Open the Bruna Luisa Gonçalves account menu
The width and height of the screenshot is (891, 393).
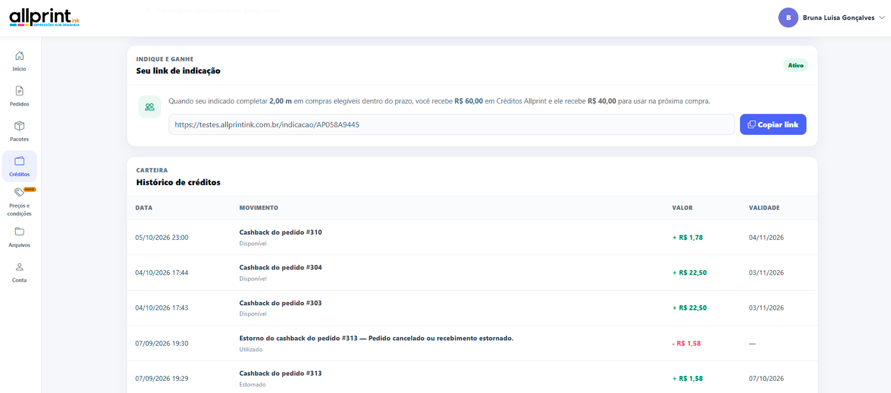pyautogui.click(x=832, y=18)
